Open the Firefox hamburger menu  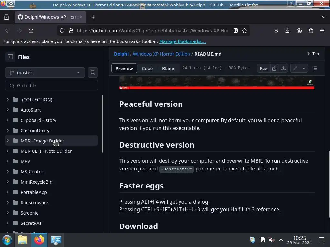pyautogui.click(x=322, y=31)
